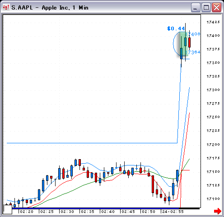Close the S.AAPL chart window
The height and width of the screenshot is (217, 224).
click(x=216, y=8)
